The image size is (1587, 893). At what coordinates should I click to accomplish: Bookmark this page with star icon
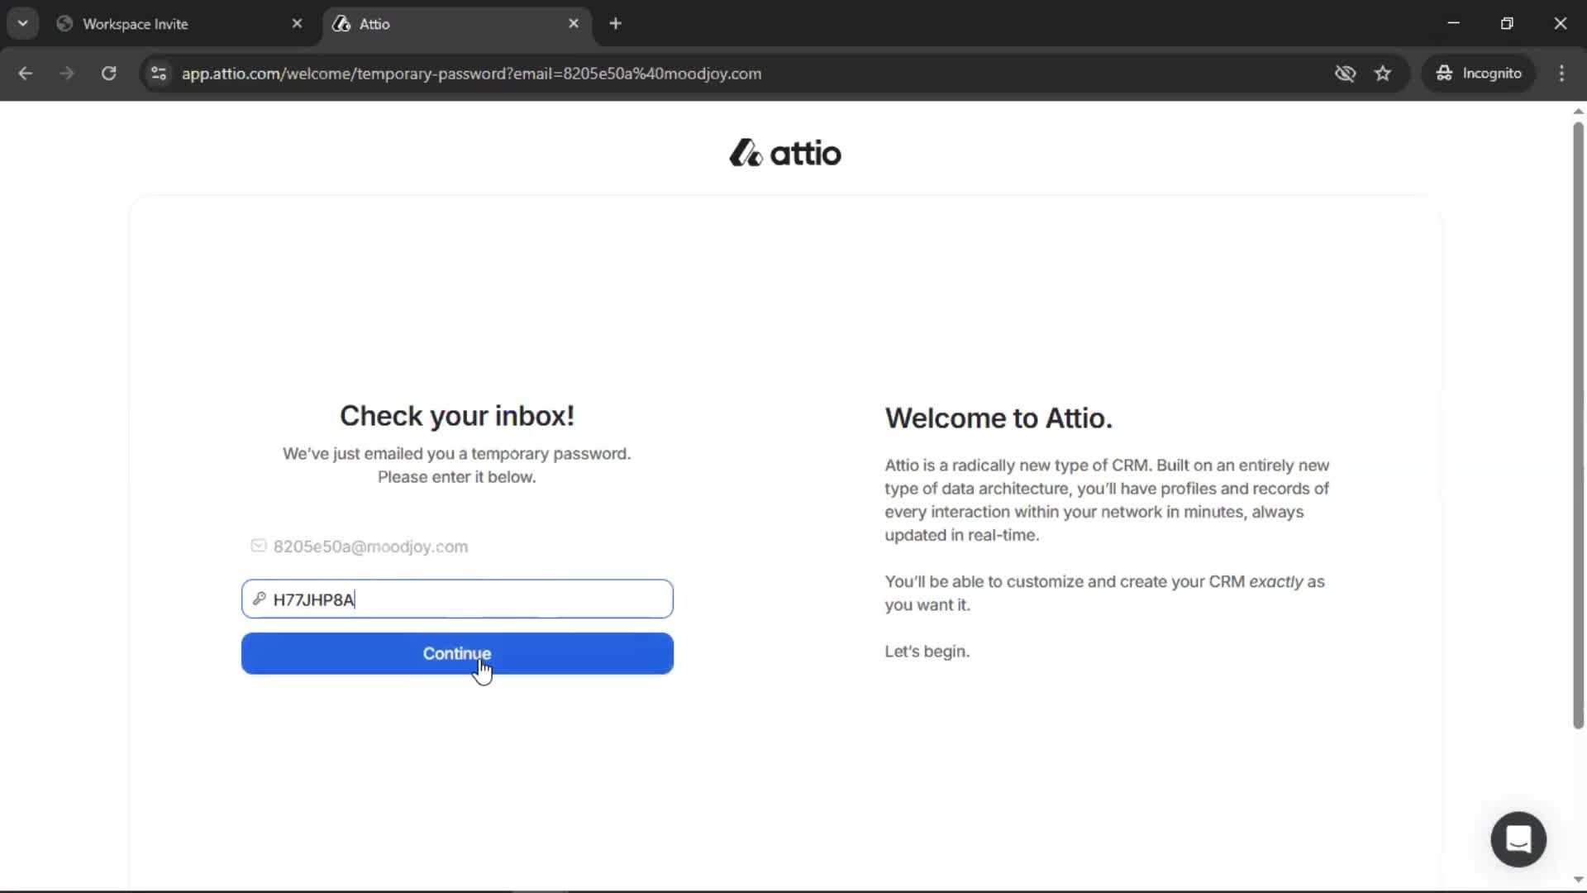click(1383, 74)
